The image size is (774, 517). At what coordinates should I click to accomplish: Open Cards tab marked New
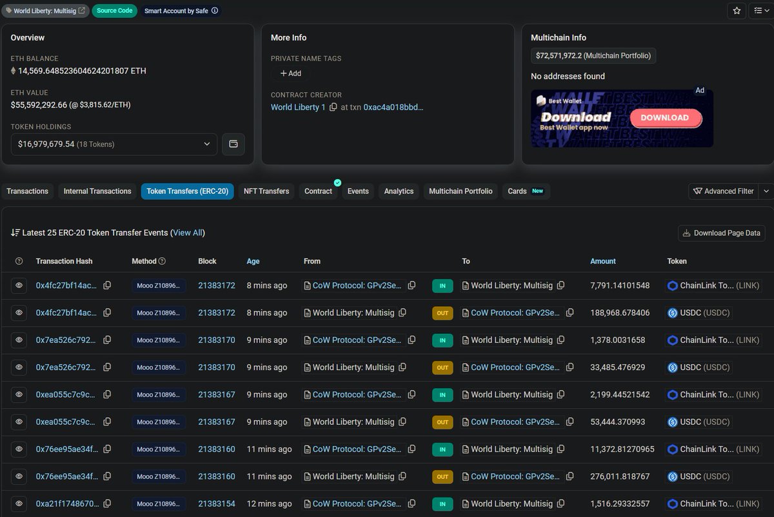[526, 191]
